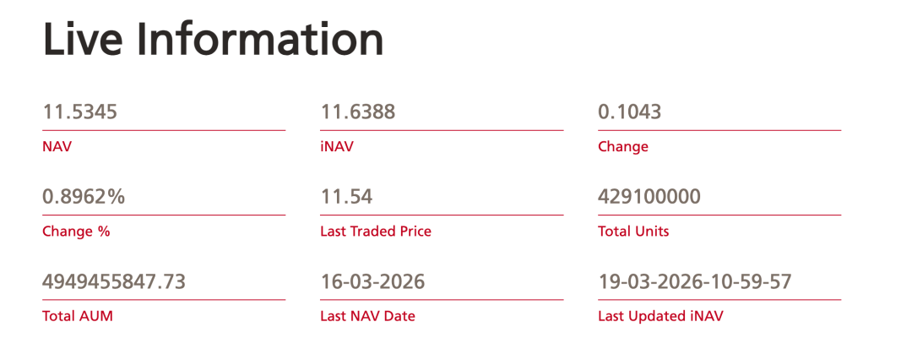Image resolution: width=912 pixels, height=360 pixels.
Task: Select the Last NAV Date label
Action: 367,316
